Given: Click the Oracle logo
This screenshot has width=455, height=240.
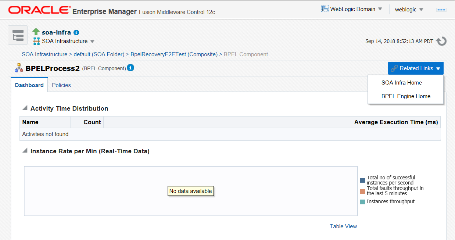Looking at the screenshot, I should click(x=39, y=10).
